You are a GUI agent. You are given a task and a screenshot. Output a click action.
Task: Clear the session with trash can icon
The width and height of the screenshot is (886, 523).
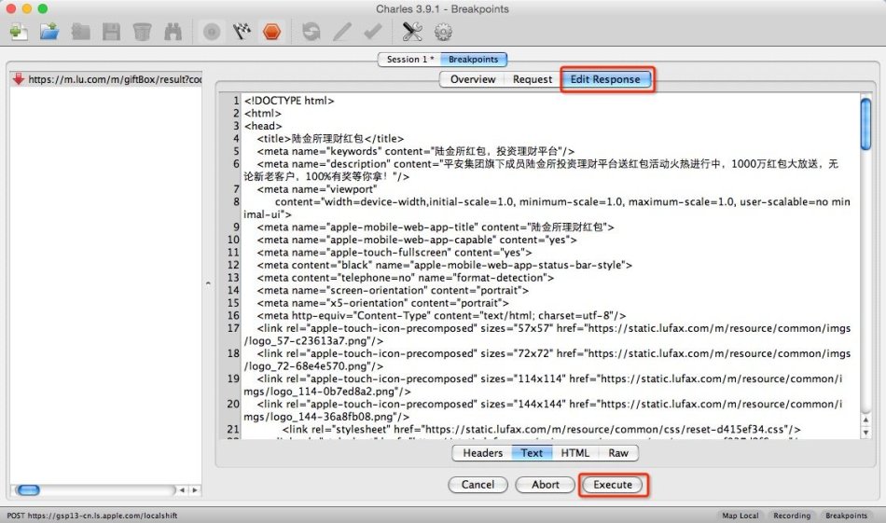pyautogui.click(x=142, y=32)
